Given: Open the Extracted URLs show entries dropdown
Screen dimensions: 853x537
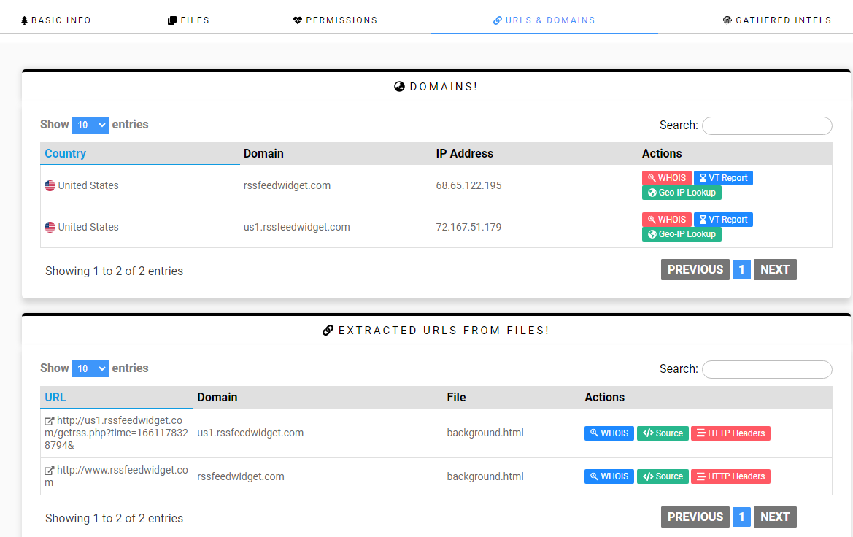Looking at the screenshot, I should 90,368.
